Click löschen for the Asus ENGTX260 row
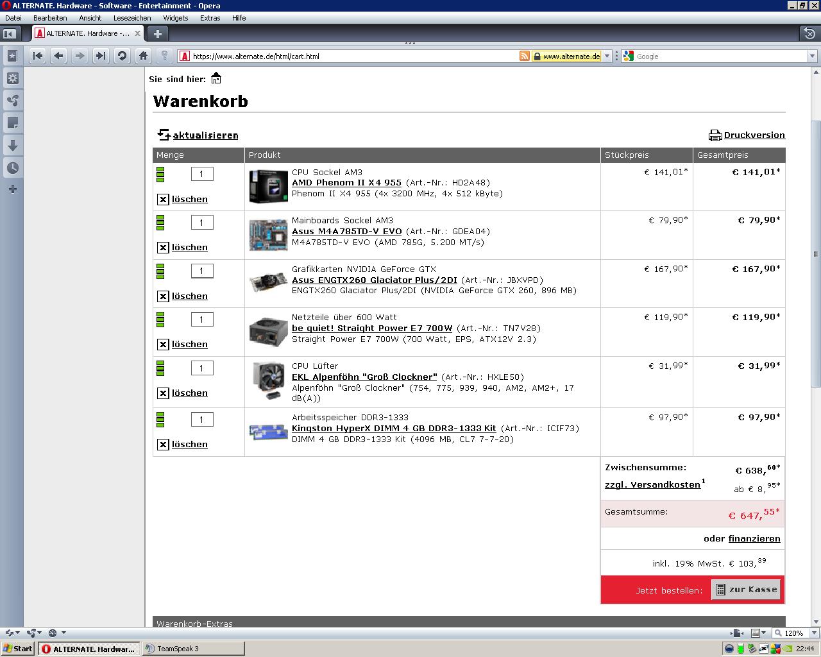The height and width of the screenshot is (657, 821). pyautogui.click(x=190, y=296)
